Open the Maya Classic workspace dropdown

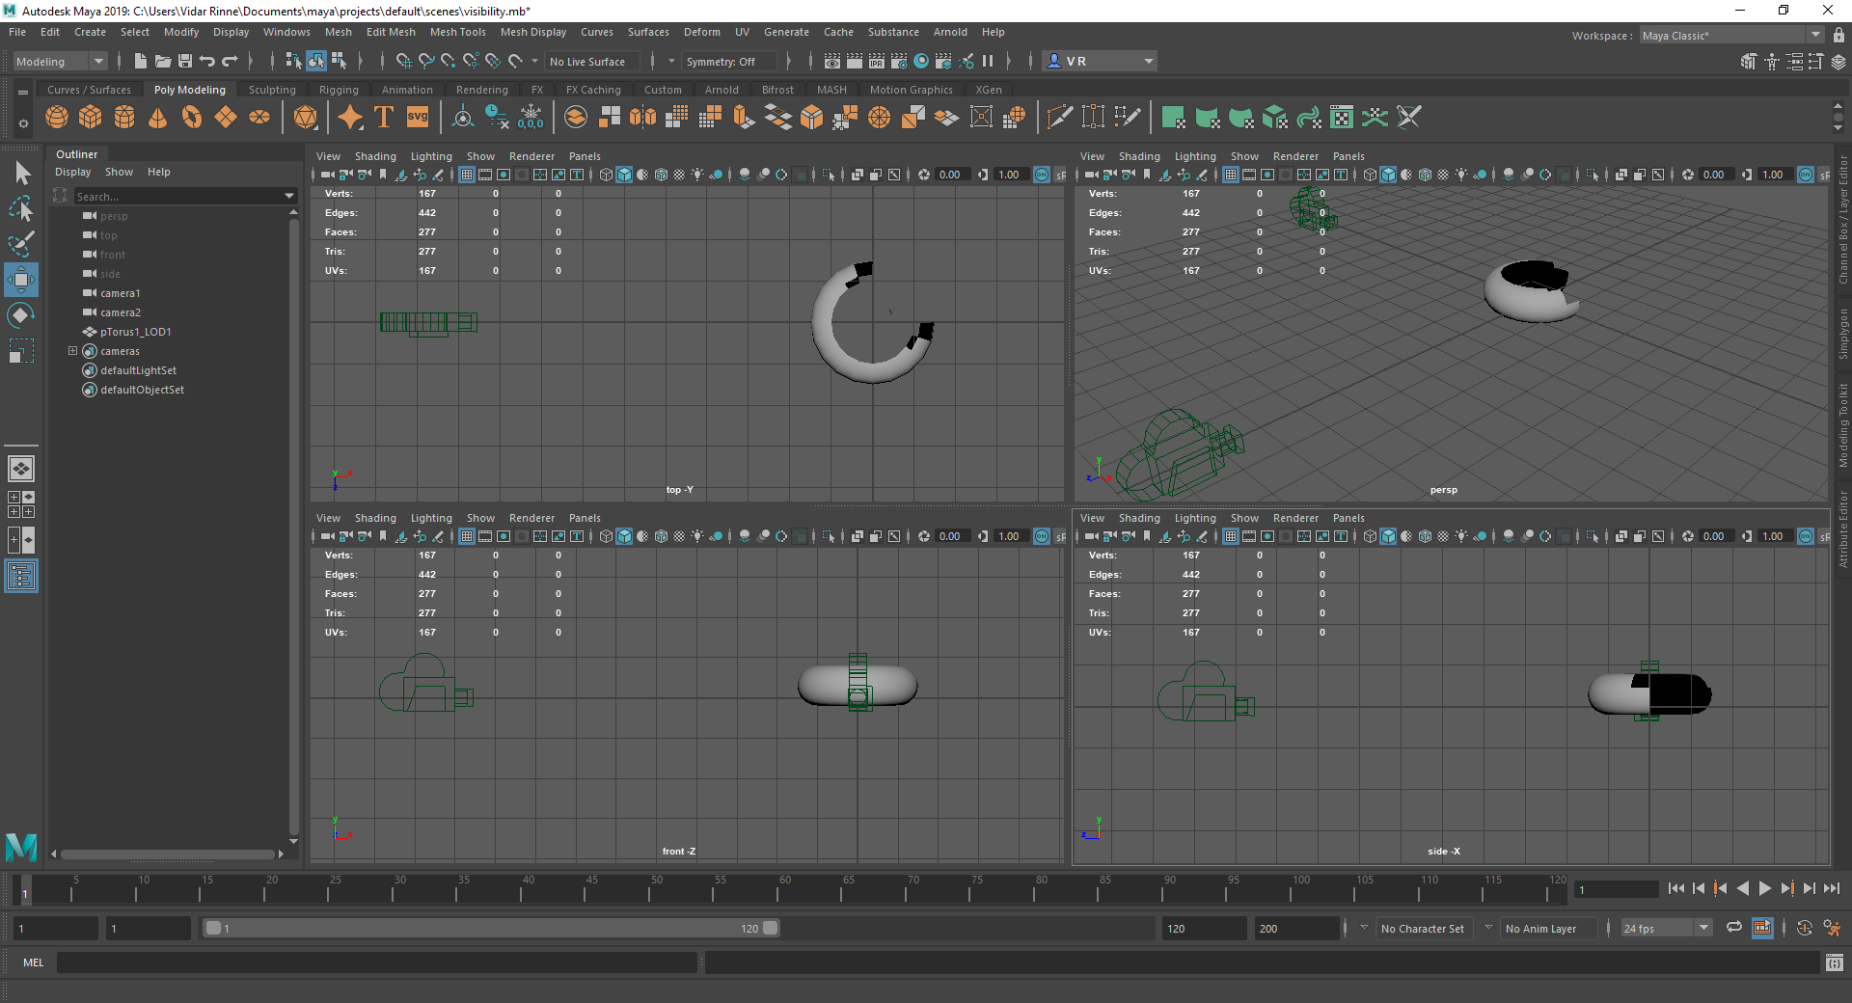click(1813, 35)
